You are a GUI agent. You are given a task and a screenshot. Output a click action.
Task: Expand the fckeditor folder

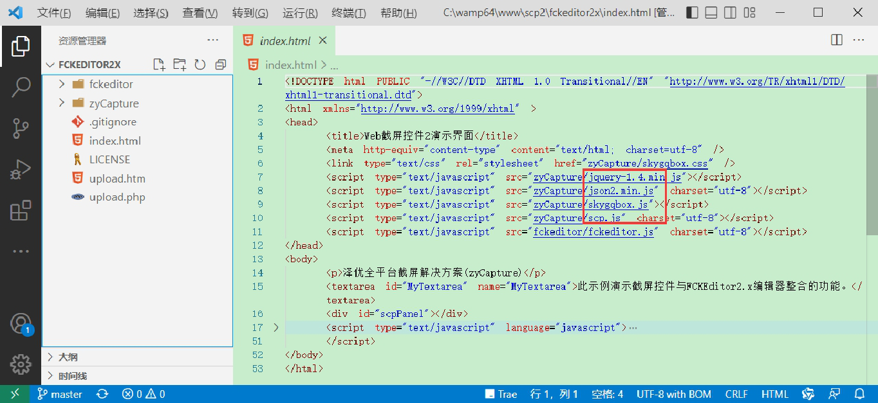click(62, 84)
